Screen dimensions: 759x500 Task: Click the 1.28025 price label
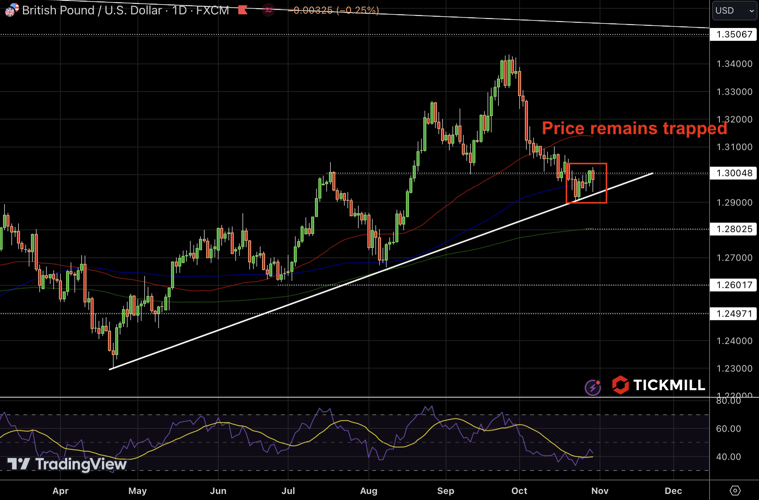point(734,229)
